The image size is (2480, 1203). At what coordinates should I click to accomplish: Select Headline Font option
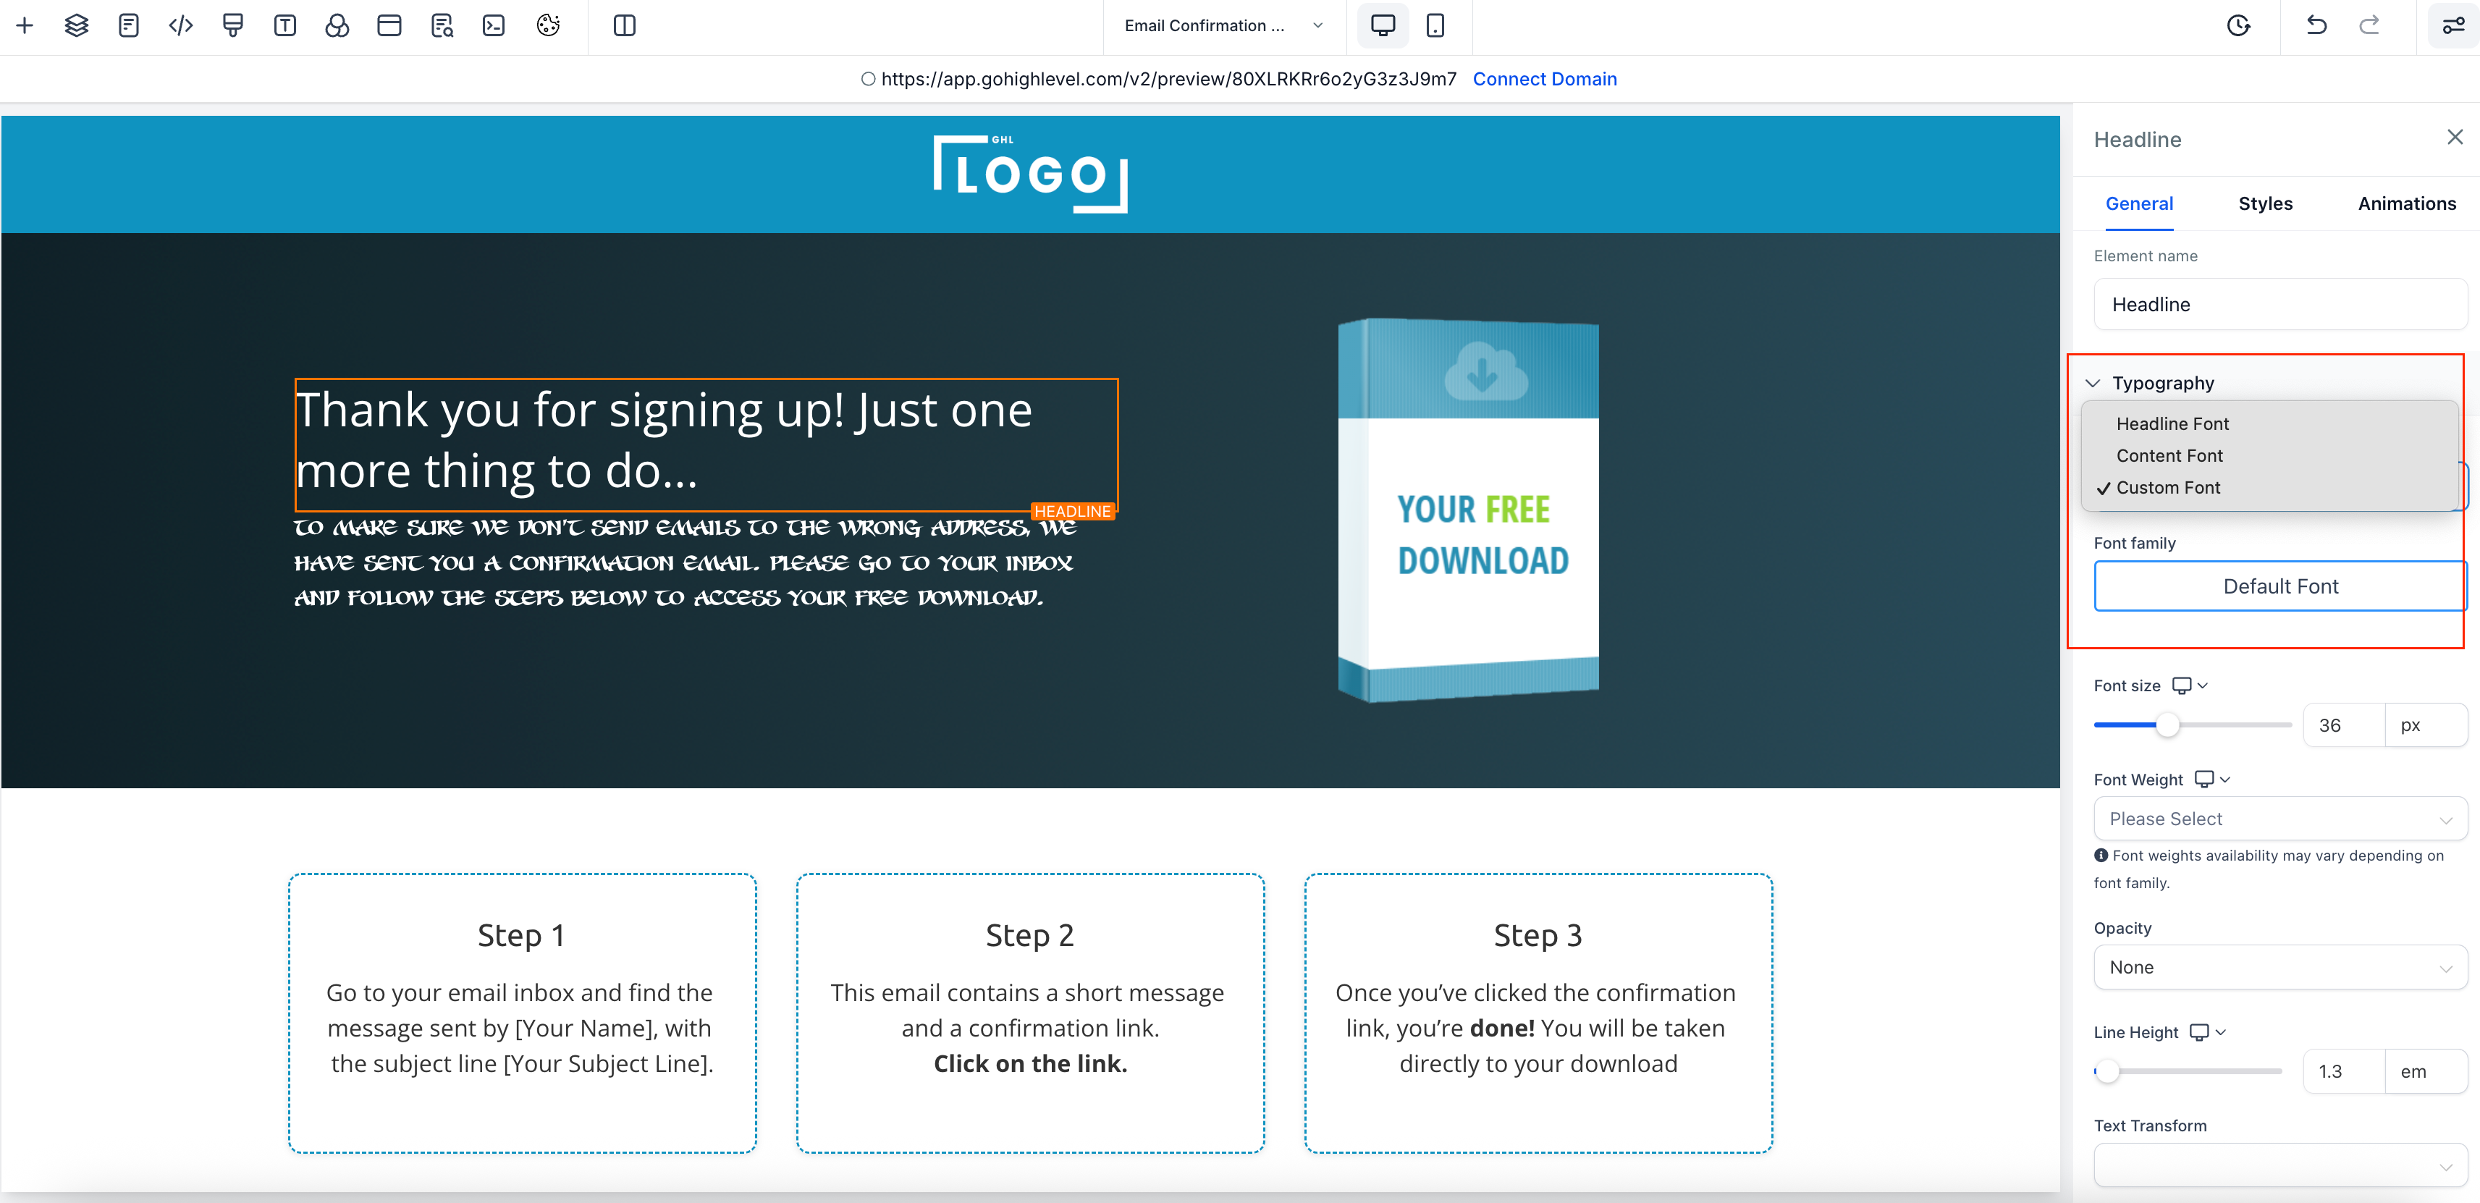pos(2172,423)
